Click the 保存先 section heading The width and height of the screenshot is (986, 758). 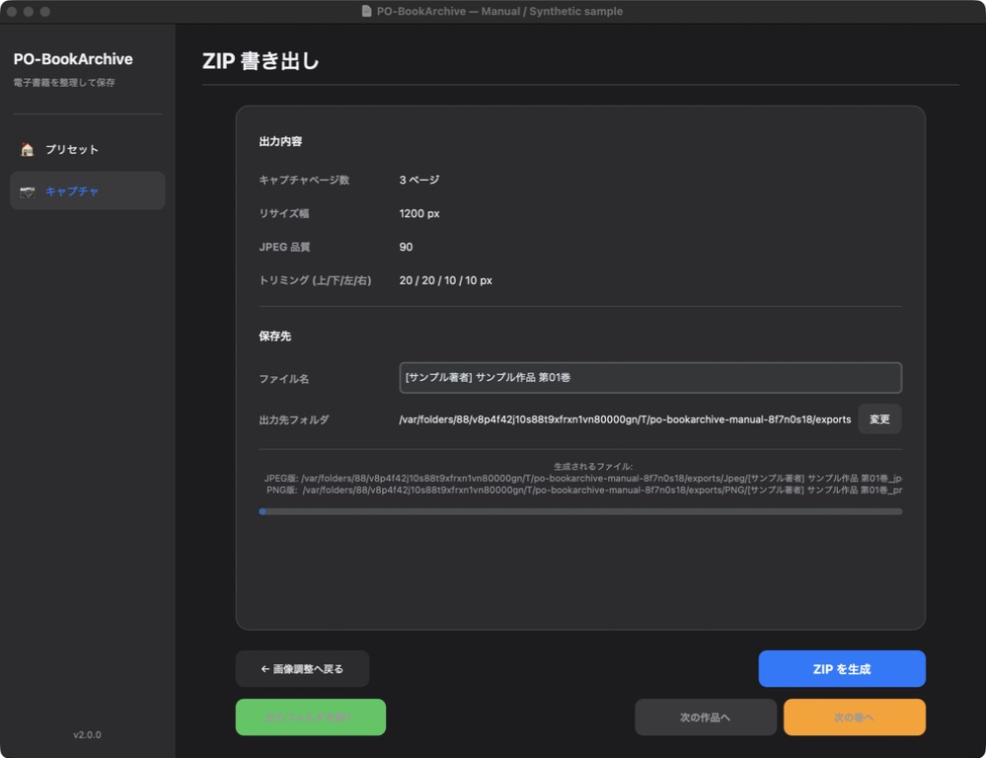pyautogui.click(x=274, y=336)
